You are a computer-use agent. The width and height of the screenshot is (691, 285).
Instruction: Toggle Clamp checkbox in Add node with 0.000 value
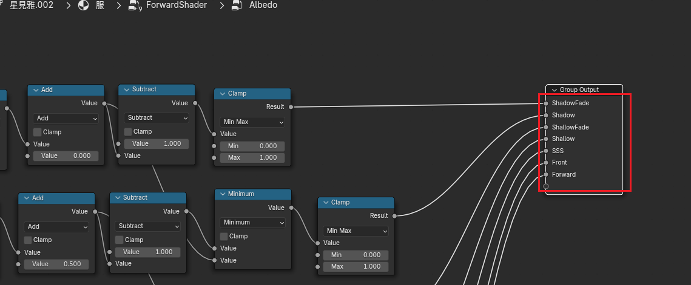click(37, 132)
